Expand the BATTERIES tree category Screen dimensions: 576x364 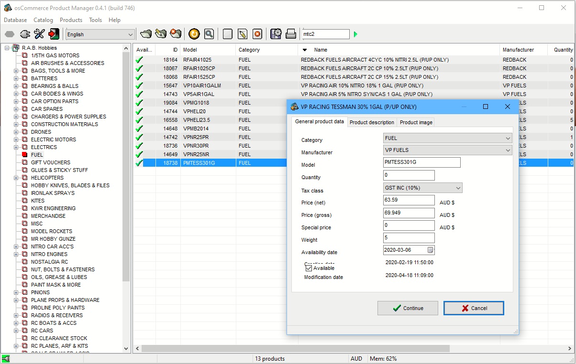(x=16, y=78)
